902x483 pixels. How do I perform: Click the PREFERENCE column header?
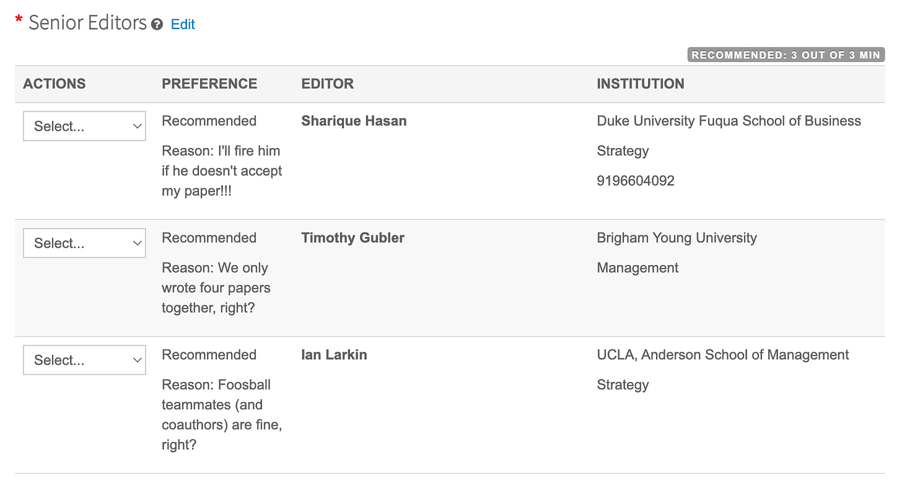[x=209, y=84]
